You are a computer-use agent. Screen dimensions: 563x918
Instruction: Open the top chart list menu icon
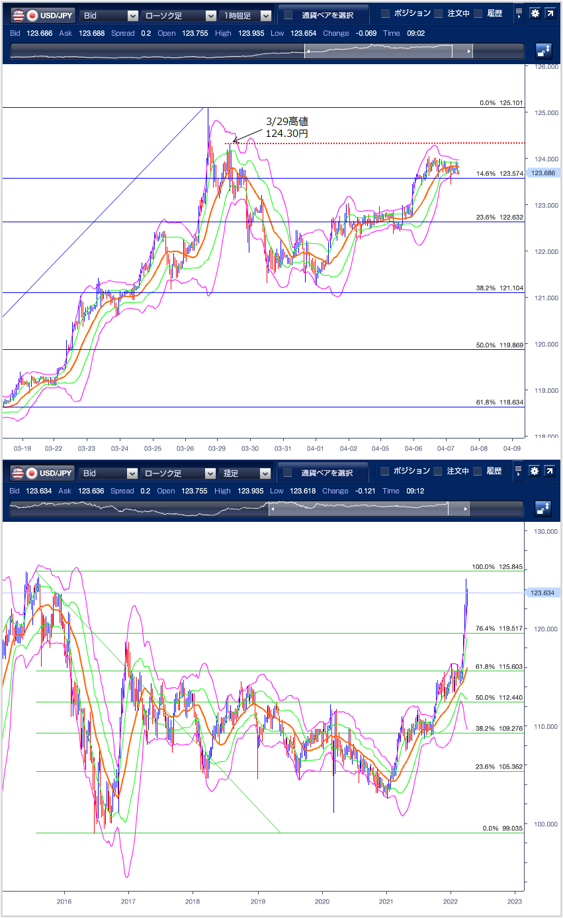tap(519, 15)
